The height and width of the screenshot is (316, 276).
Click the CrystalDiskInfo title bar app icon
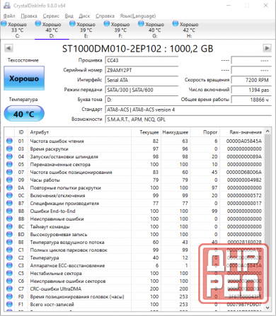[x=7, y=5]
